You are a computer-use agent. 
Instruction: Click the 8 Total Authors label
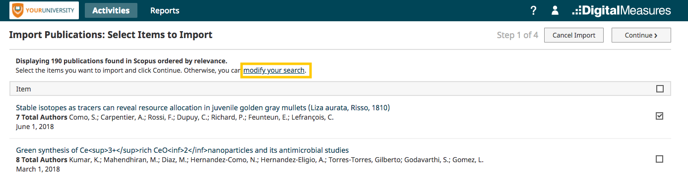point(42,160)
